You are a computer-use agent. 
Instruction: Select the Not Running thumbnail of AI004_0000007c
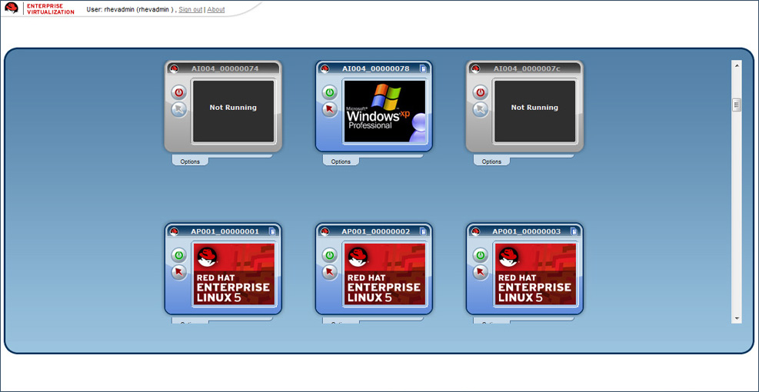[x=535, y=111]
